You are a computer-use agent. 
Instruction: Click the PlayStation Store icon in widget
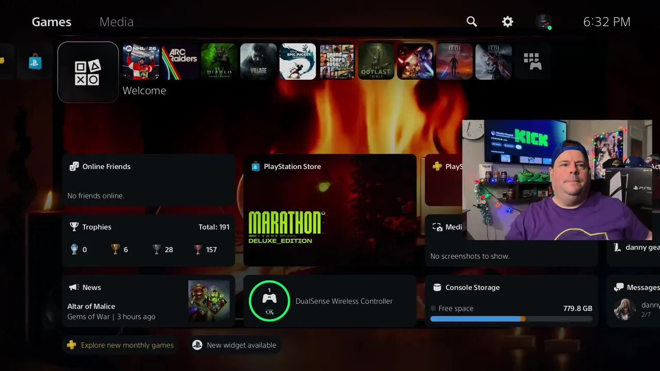coord(255,166)
